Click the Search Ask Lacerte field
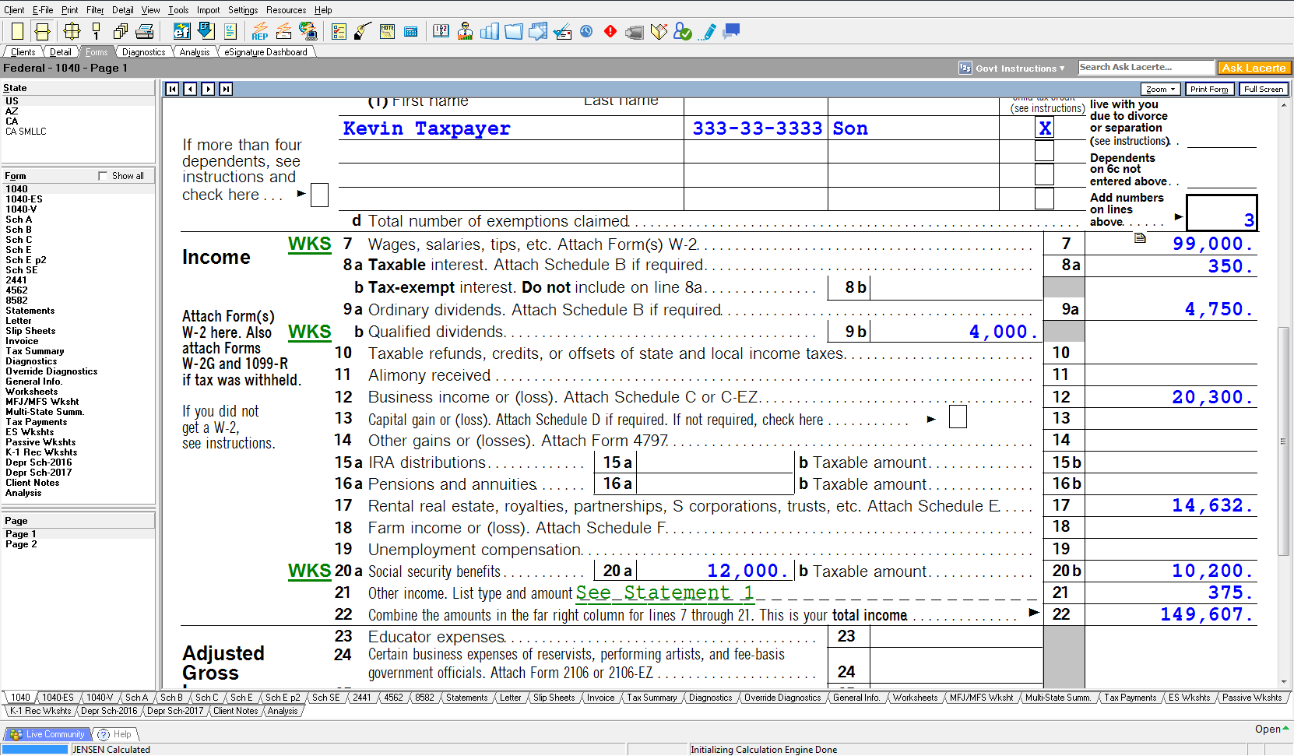This screenshot has height=756, width=1294. point(1146,68)
